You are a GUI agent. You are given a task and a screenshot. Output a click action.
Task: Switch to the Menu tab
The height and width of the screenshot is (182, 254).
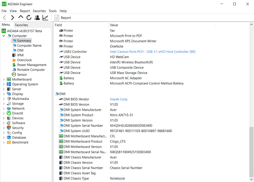(x=6, y=25)
